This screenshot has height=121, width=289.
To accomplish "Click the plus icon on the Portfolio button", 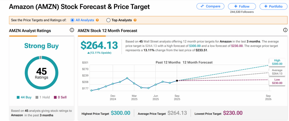I will click(x=266, y=6).
